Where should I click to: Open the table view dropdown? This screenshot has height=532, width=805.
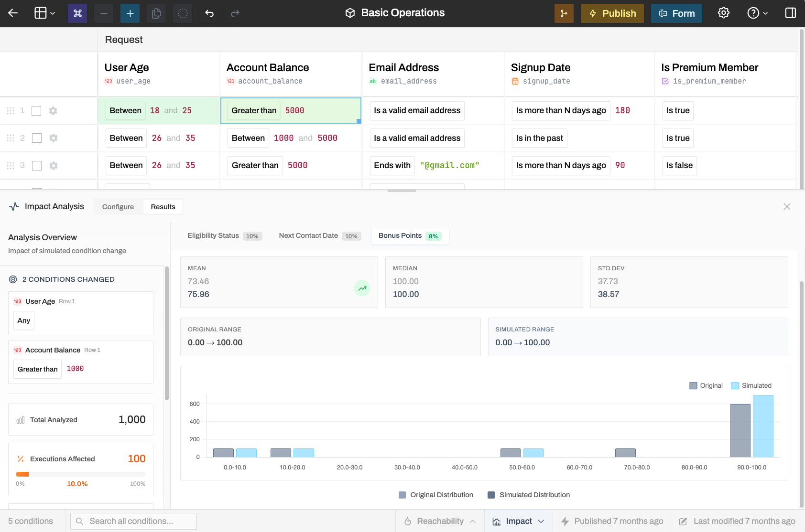tap(45, 13)
